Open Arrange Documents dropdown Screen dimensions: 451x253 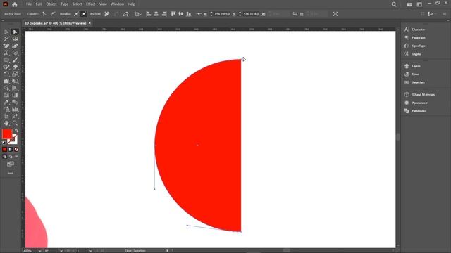tap(409, 4)
